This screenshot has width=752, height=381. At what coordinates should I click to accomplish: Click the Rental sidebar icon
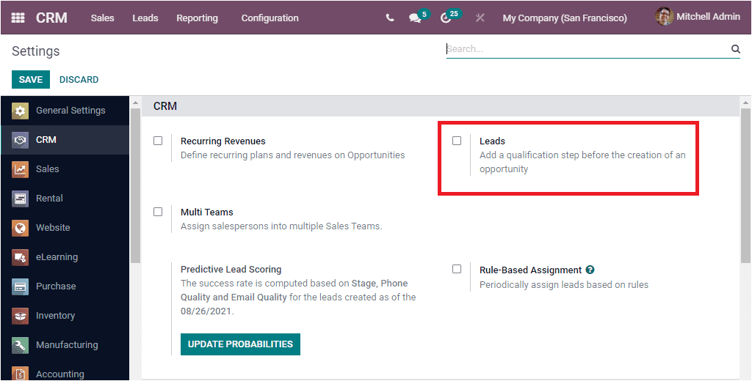(20, 199)
